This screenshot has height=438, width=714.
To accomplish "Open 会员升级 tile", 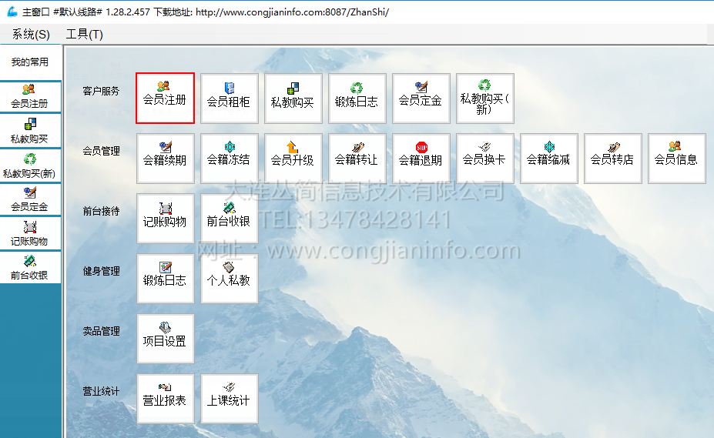I will (x=293, y=158).
